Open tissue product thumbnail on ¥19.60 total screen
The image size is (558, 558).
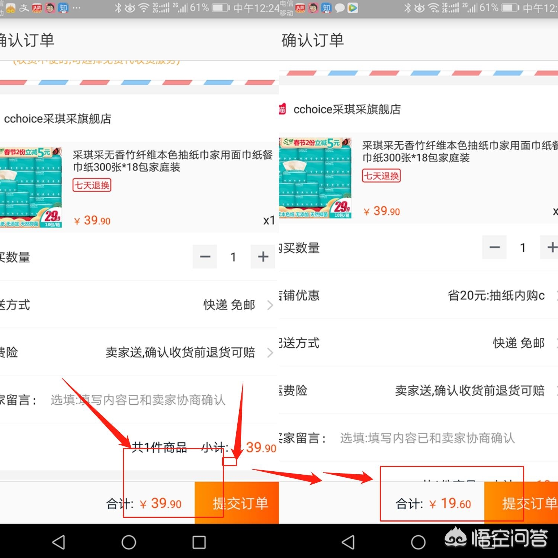point(315,178)
